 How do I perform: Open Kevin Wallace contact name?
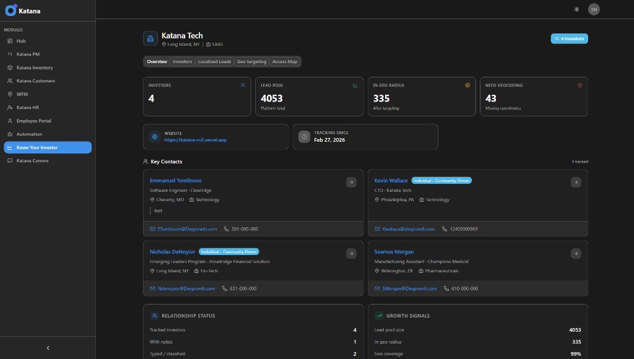391,181
